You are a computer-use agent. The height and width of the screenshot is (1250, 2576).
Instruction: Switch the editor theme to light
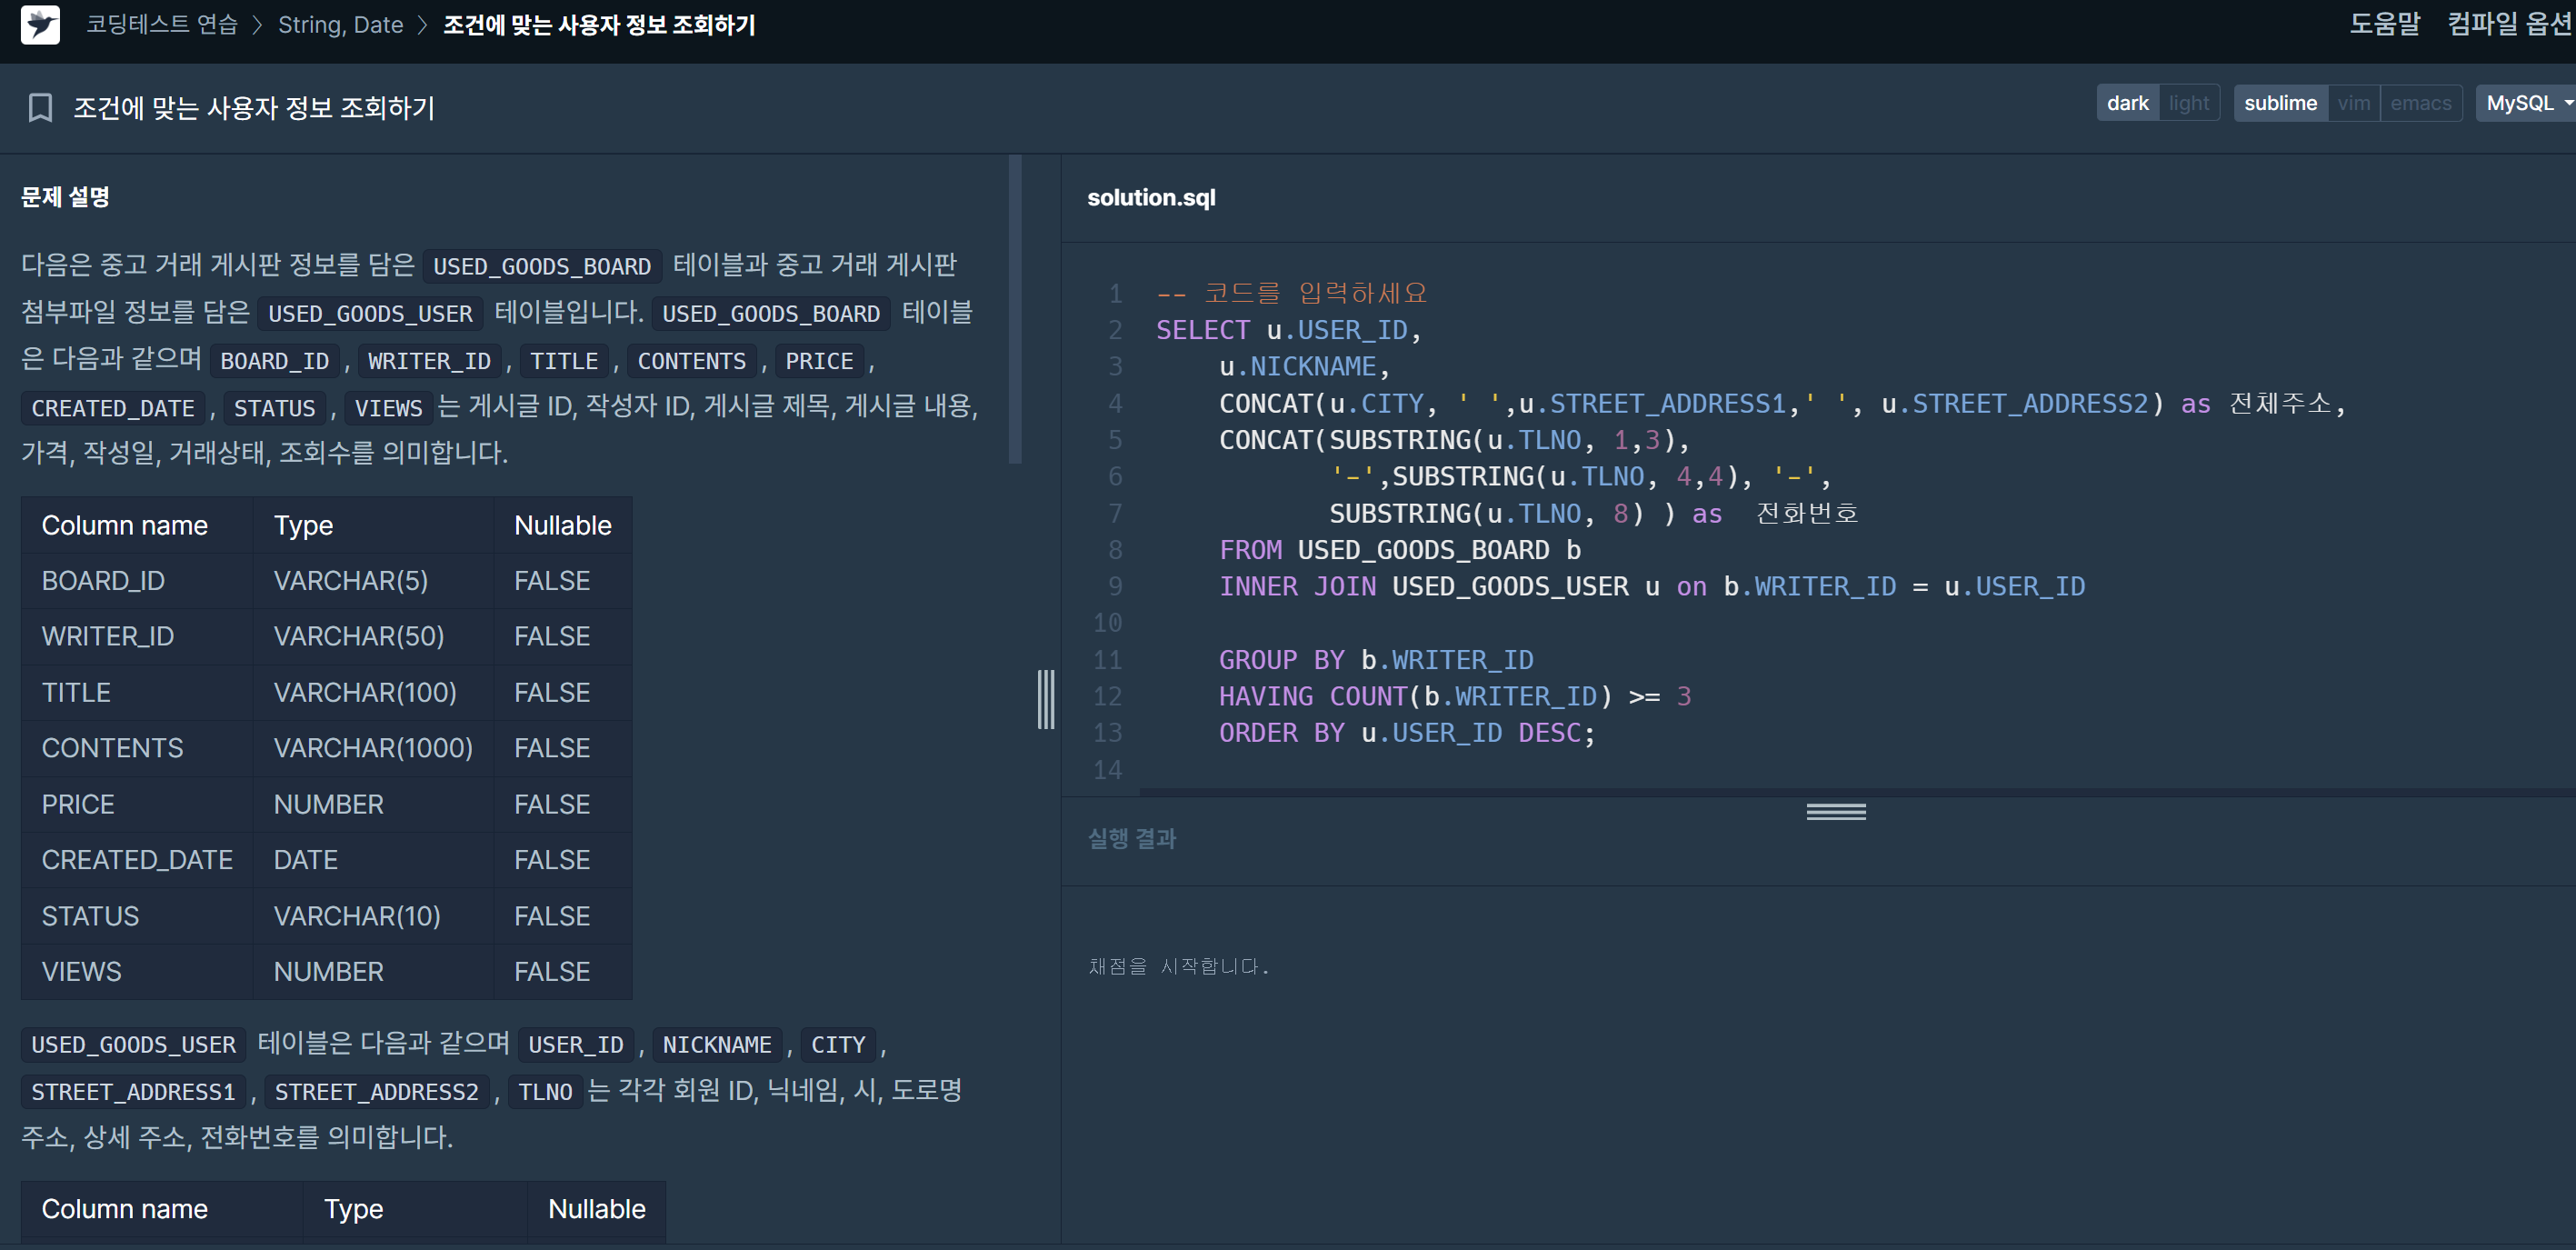(2188, 103)
